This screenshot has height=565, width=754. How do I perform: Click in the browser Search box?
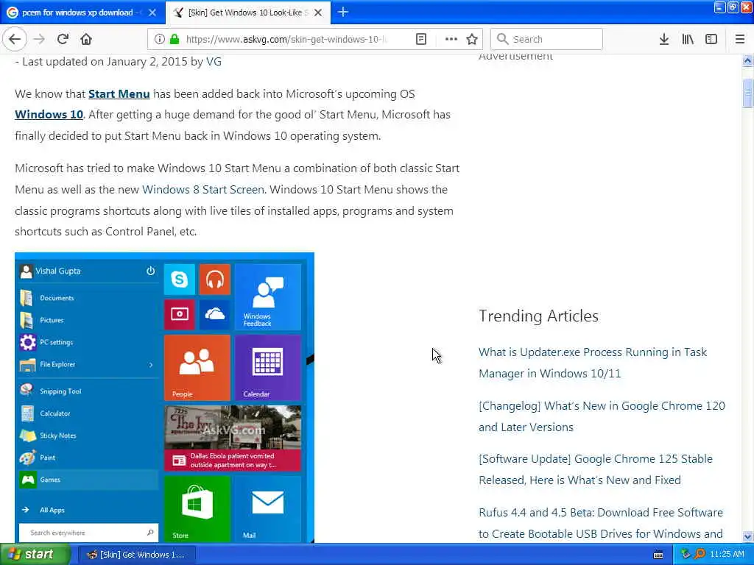pos(547,39)
